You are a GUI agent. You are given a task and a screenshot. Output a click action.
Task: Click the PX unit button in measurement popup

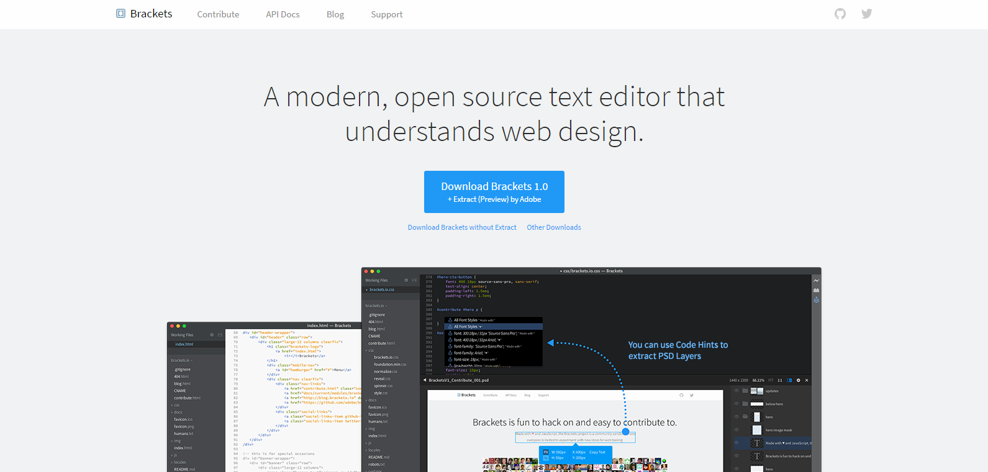click(546, 452)
